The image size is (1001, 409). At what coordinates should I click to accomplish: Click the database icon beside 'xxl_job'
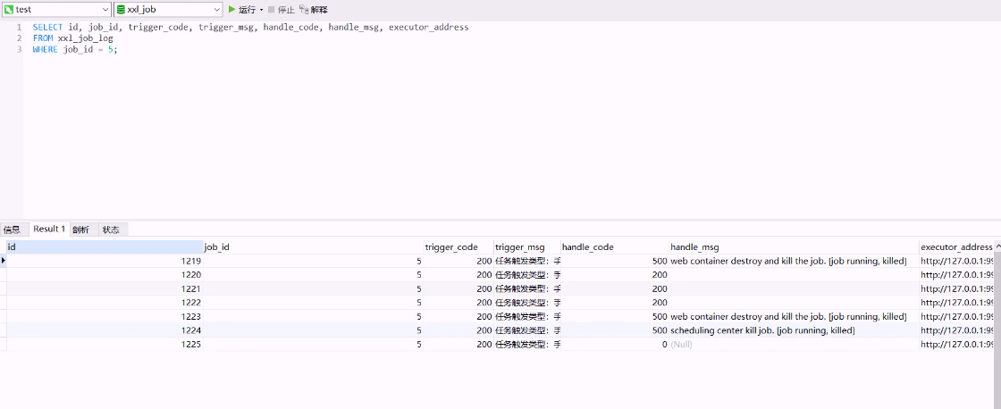(121, 10)
